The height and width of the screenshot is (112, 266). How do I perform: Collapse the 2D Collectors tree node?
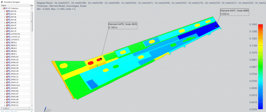pyautogui.click(x=2, y=8)
